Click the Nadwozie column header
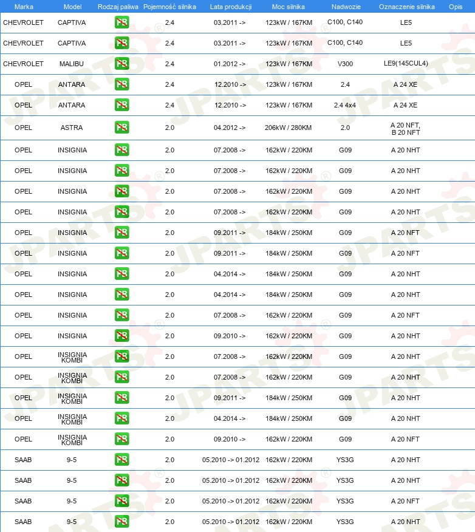Image resolution: width=475 pixels, height=532 pixels. pyautogui.click(x=346, y=7)
